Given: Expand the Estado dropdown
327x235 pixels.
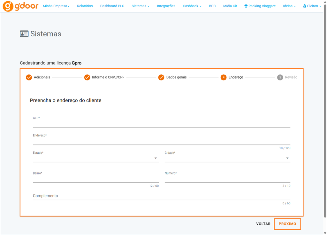Looking at the screenshot, I should pos(96,158).
